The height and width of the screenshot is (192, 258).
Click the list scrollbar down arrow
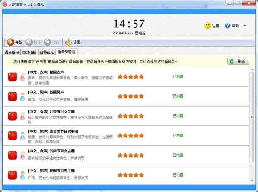click(252, 181)
